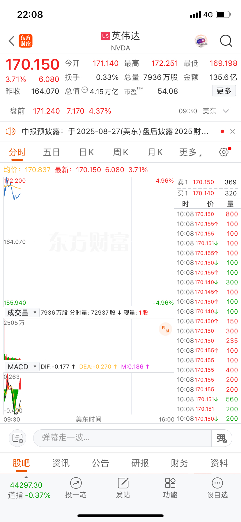The image size is (241, 522).
Task: Switch to the 月K tab
Action: (155, 152)
